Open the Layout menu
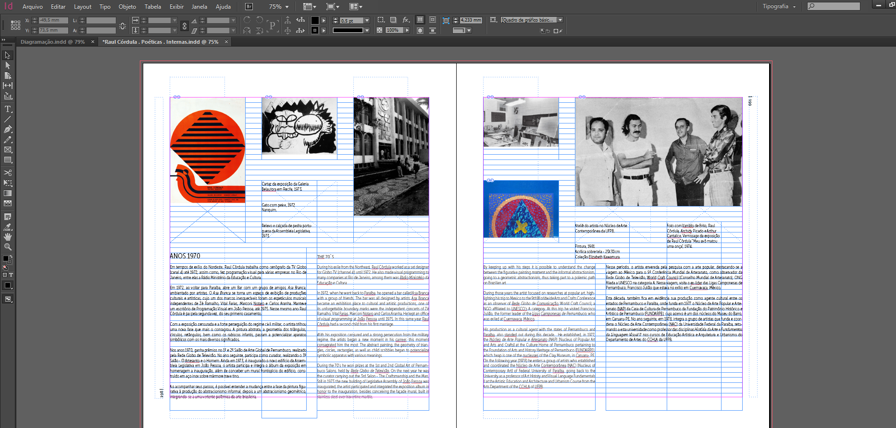896x428 pixels. (x=83, y=7)
